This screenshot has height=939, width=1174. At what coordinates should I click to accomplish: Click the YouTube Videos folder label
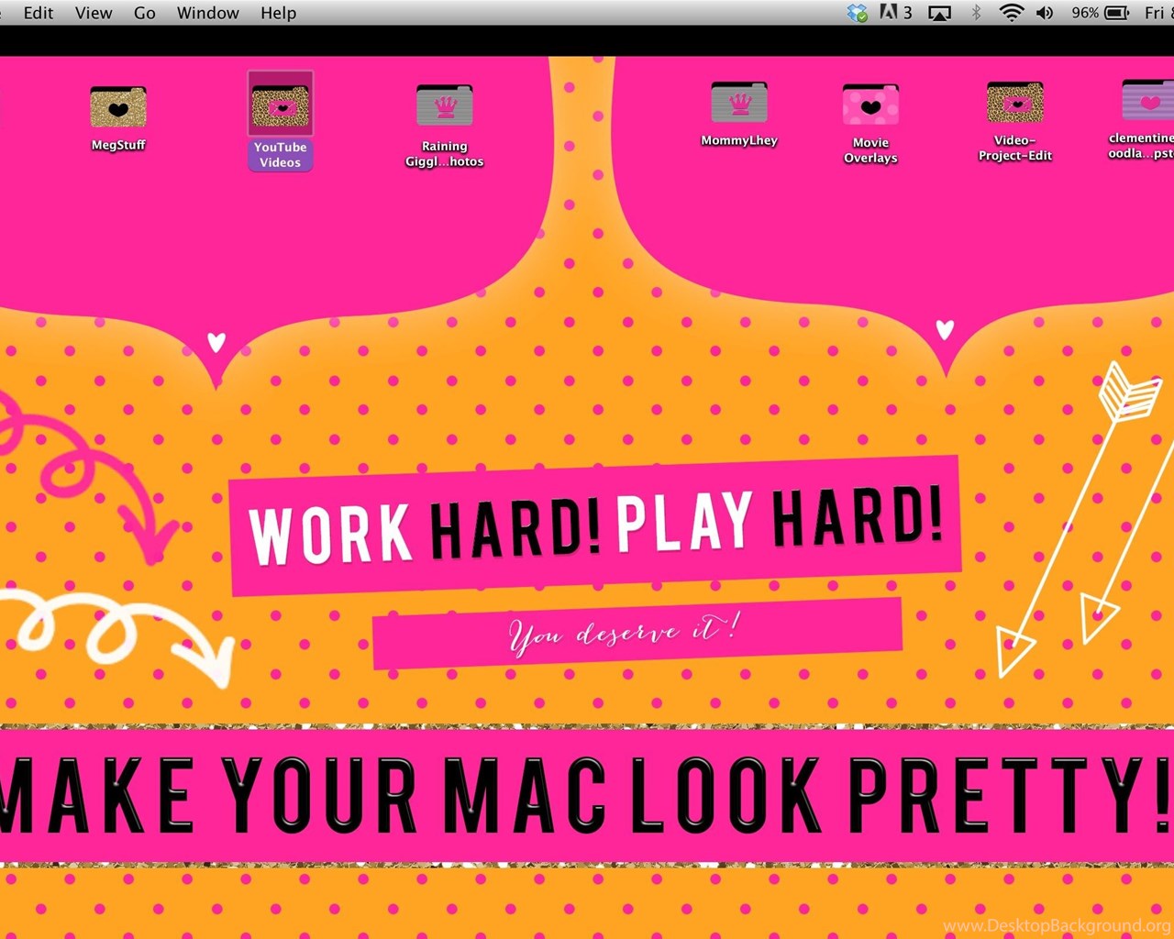280,155
